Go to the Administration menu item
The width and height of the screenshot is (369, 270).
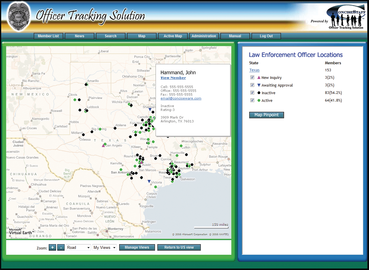pos(204,36)
